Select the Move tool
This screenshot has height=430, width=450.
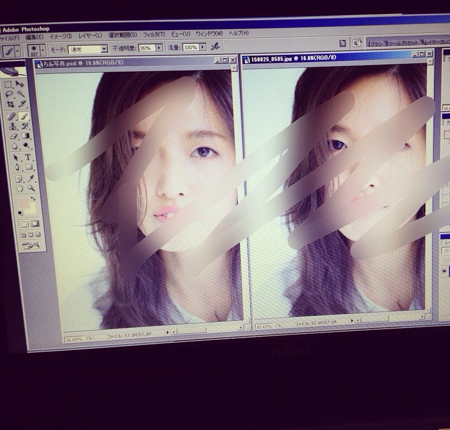tap(20, 83)
